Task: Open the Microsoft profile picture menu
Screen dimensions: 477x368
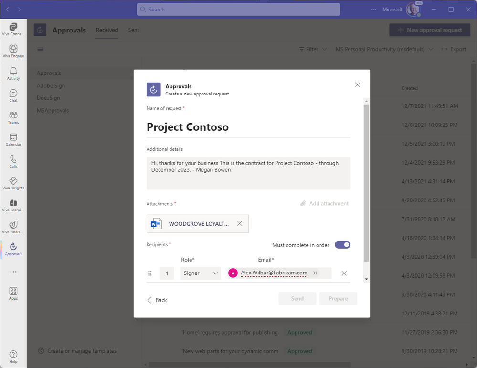Action: click(413, 10)
